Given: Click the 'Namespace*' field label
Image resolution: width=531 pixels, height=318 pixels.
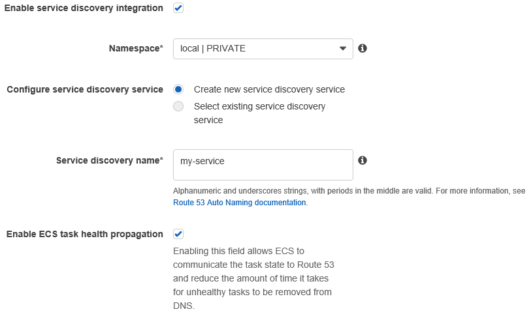Looking at the screenshot, I should pos(136,49).
